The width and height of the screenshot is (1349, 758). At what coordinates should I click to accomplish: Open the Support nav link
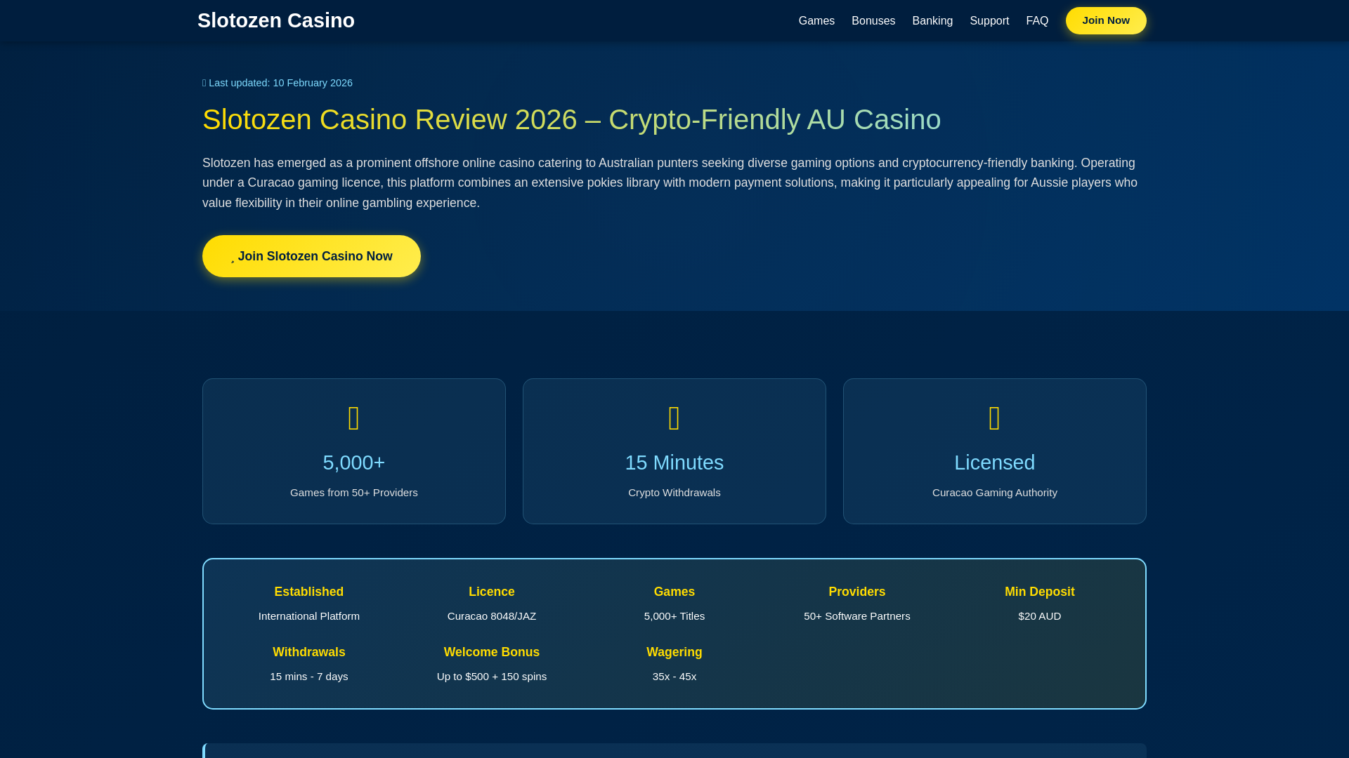(x=989, y=21)
